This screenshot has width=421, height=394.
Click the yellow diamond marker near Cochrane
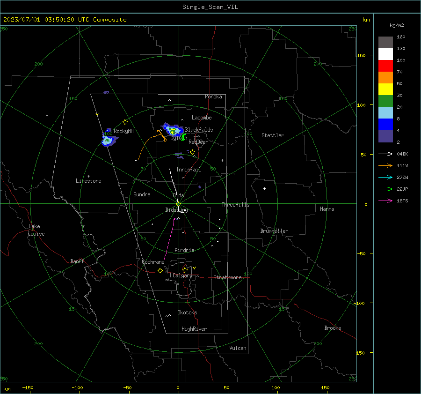[160, 270]
